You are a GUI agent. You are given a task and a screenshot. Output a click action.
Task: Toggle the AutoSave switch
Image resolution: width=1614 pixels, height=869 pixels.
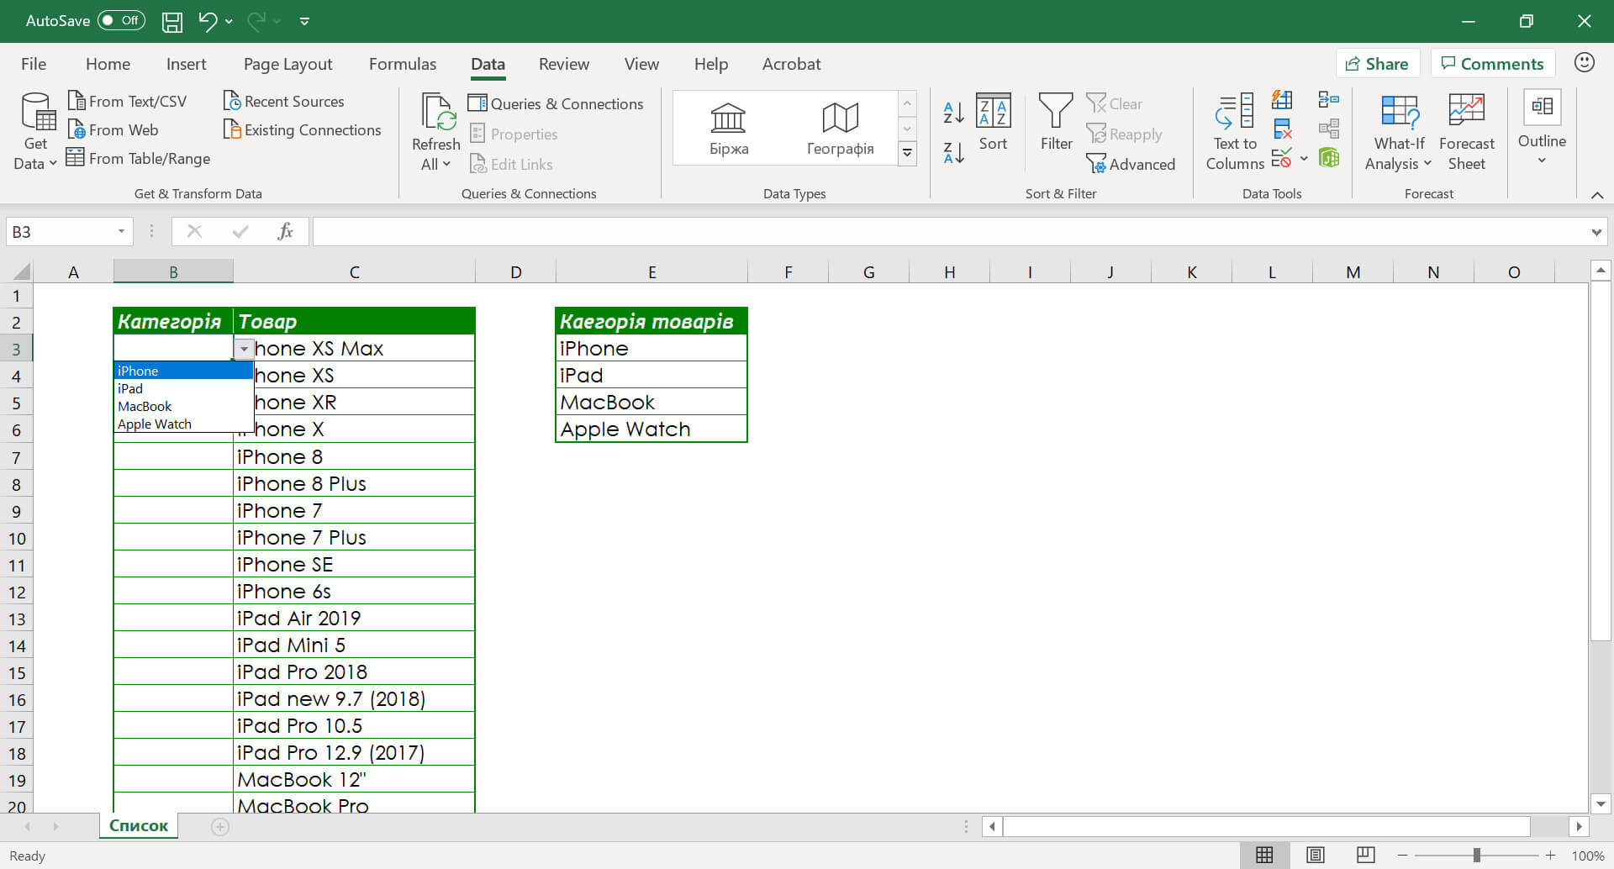click(x=121, y=21)
